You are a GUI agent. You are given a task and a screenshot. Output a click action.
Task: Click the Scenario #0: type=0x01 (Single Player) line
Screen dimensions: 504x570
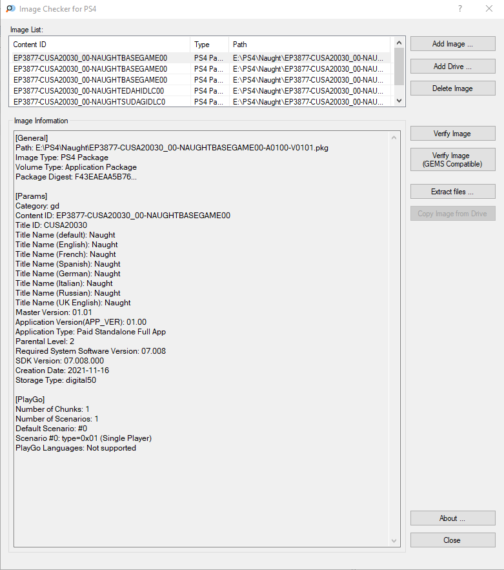[84, 438]
